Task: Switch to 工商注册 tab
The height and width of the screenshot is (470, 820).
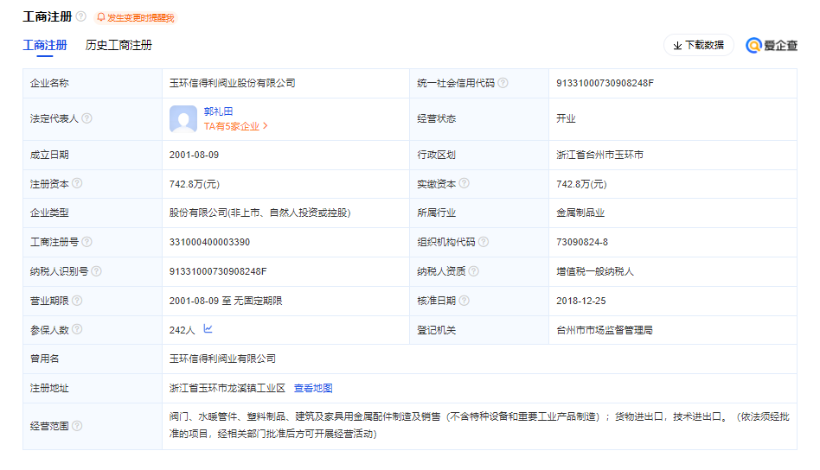Action: (45, 46)
